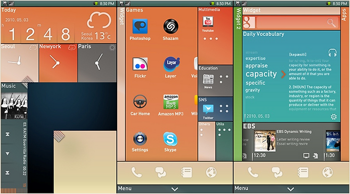
Task: Open the Twitter app under SNS
Action: (208, 109)
